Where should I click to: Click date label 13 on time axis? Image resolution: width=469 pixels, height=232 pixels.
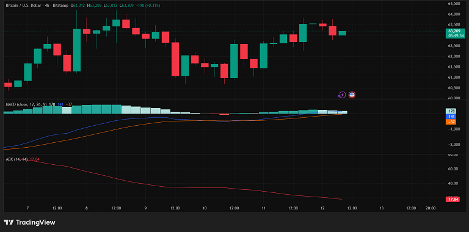point(381,208)
